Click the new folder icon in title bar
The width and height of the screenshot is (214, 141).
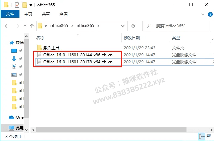(24, 5)
